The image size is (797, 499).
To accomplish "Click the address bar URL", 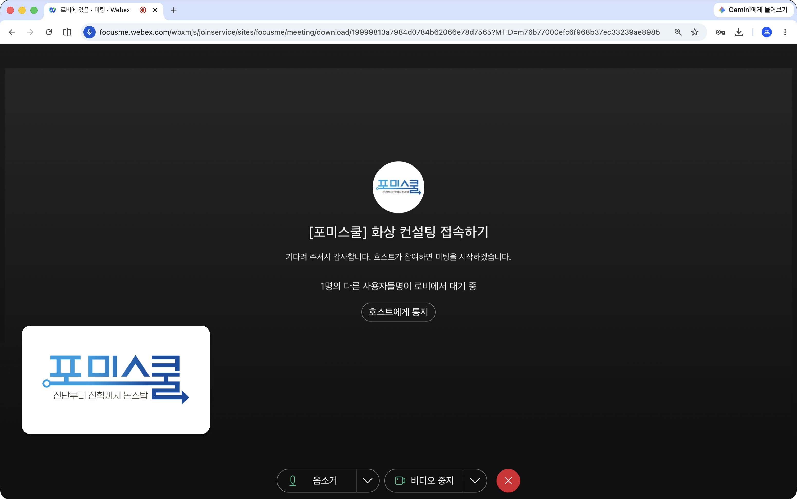I will tap(379, 32).
